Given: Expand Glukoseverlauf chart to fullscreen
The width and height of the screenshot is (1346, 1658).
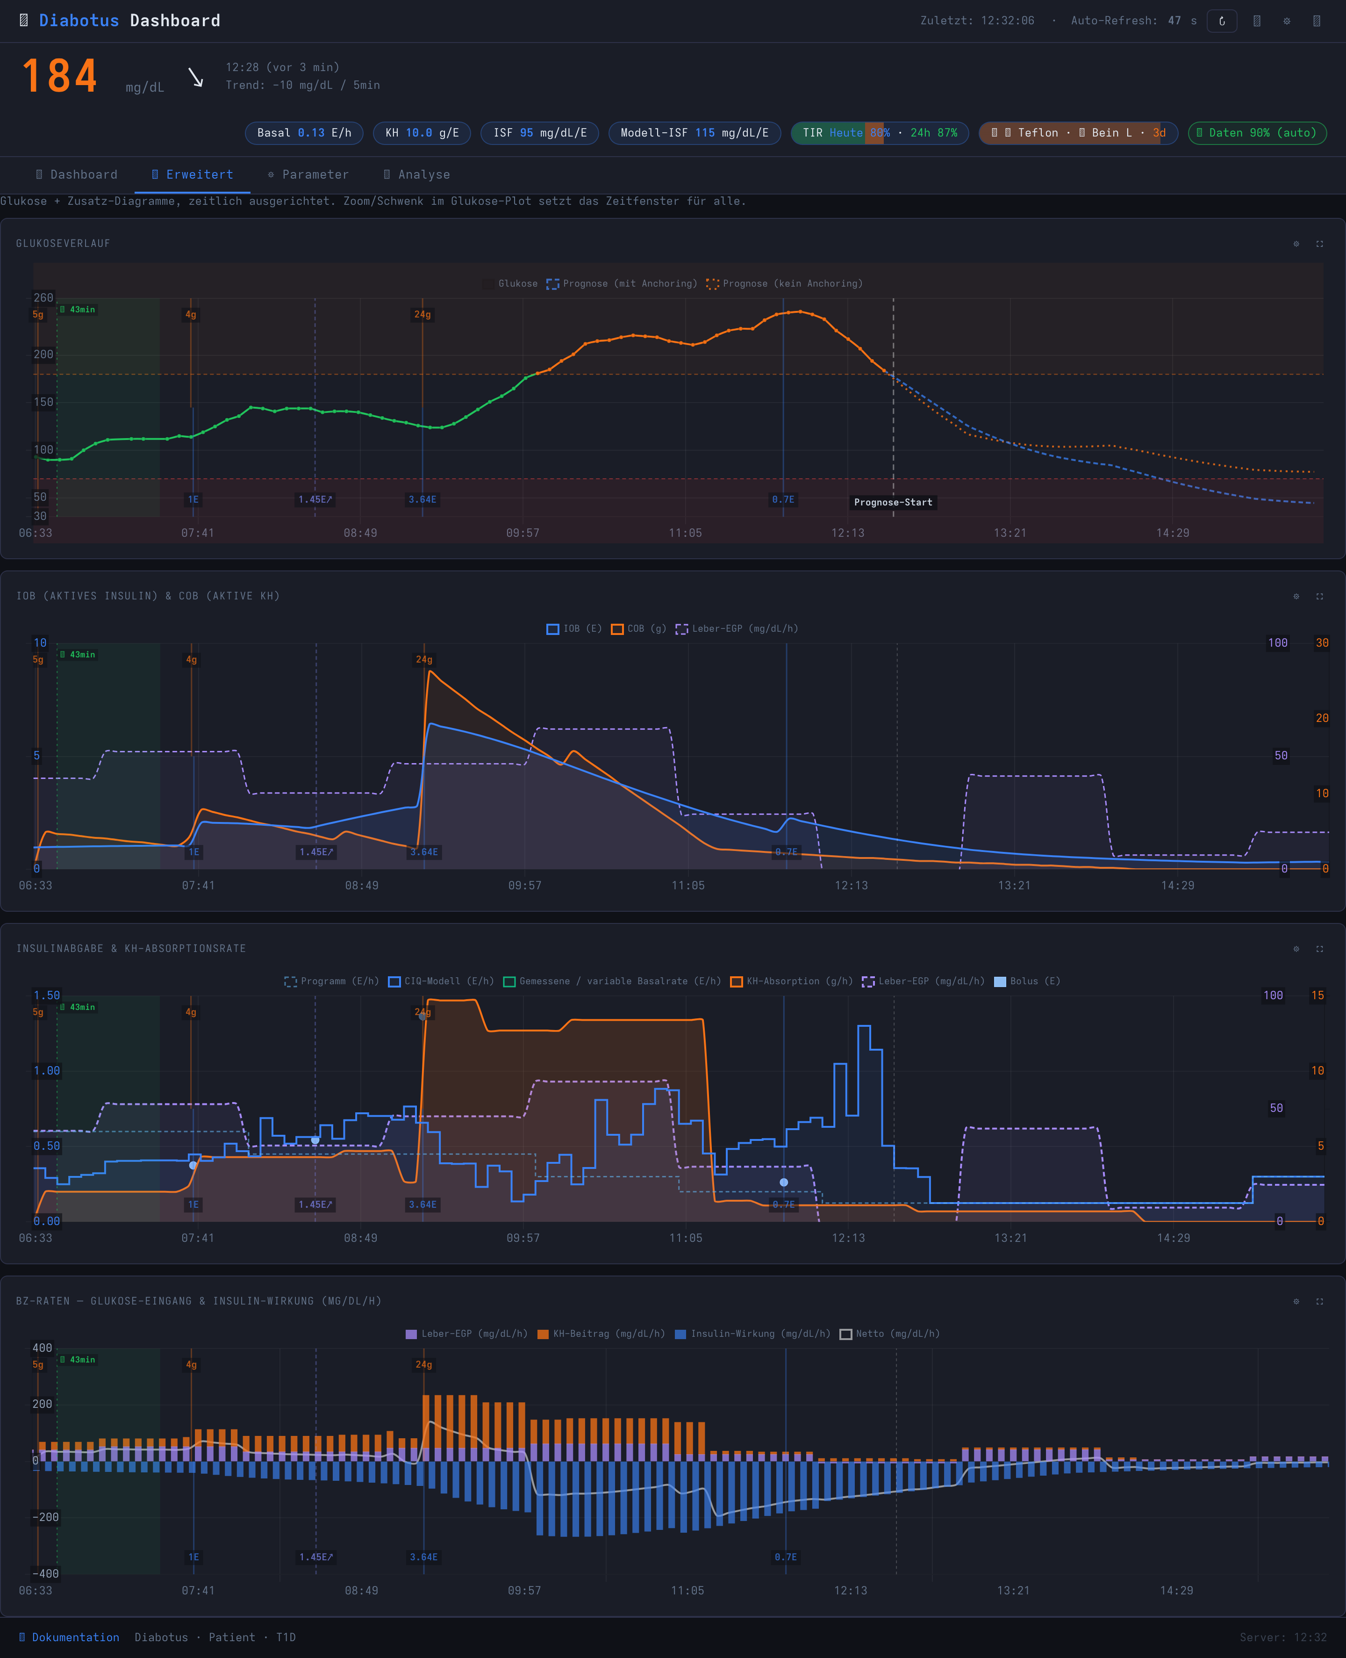Looking at the screenshot, I should pos(1319,244).
